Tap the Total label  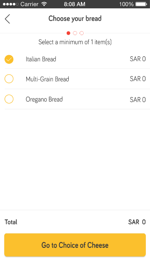coord(11,222)
